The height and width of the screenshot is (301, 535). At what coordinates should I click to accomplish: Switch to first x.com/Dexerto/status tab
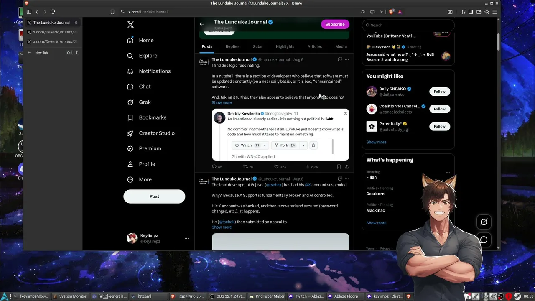tap(52, 32)
